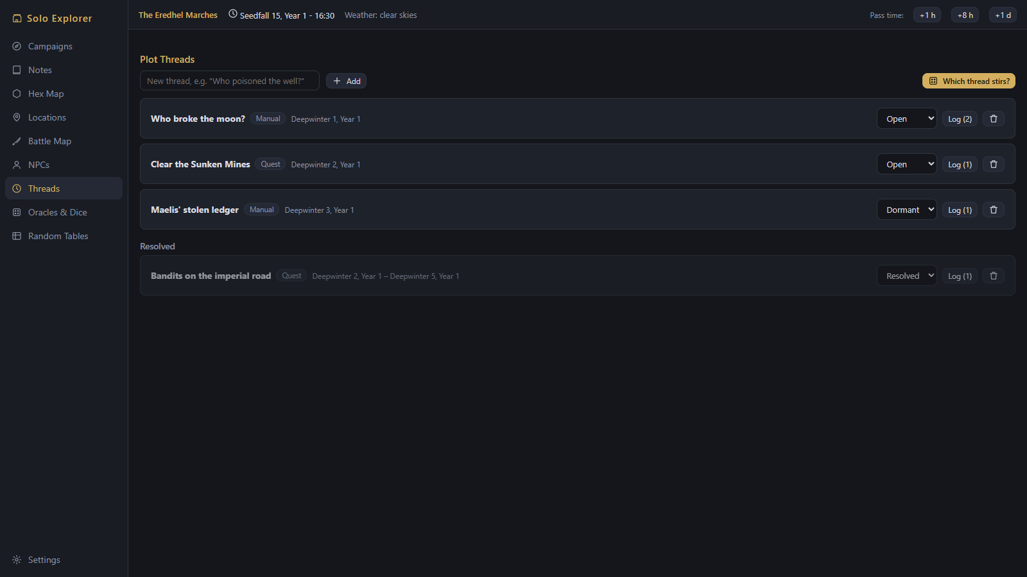Click the Solo Explorer logo icon
The height and width of the screenshot is (577, 1027).
point(17,19)
